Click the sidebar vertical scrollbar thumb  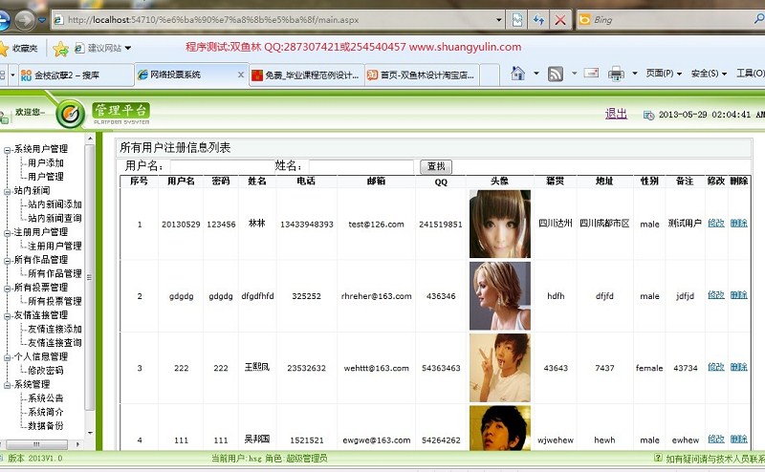point(89,277)
